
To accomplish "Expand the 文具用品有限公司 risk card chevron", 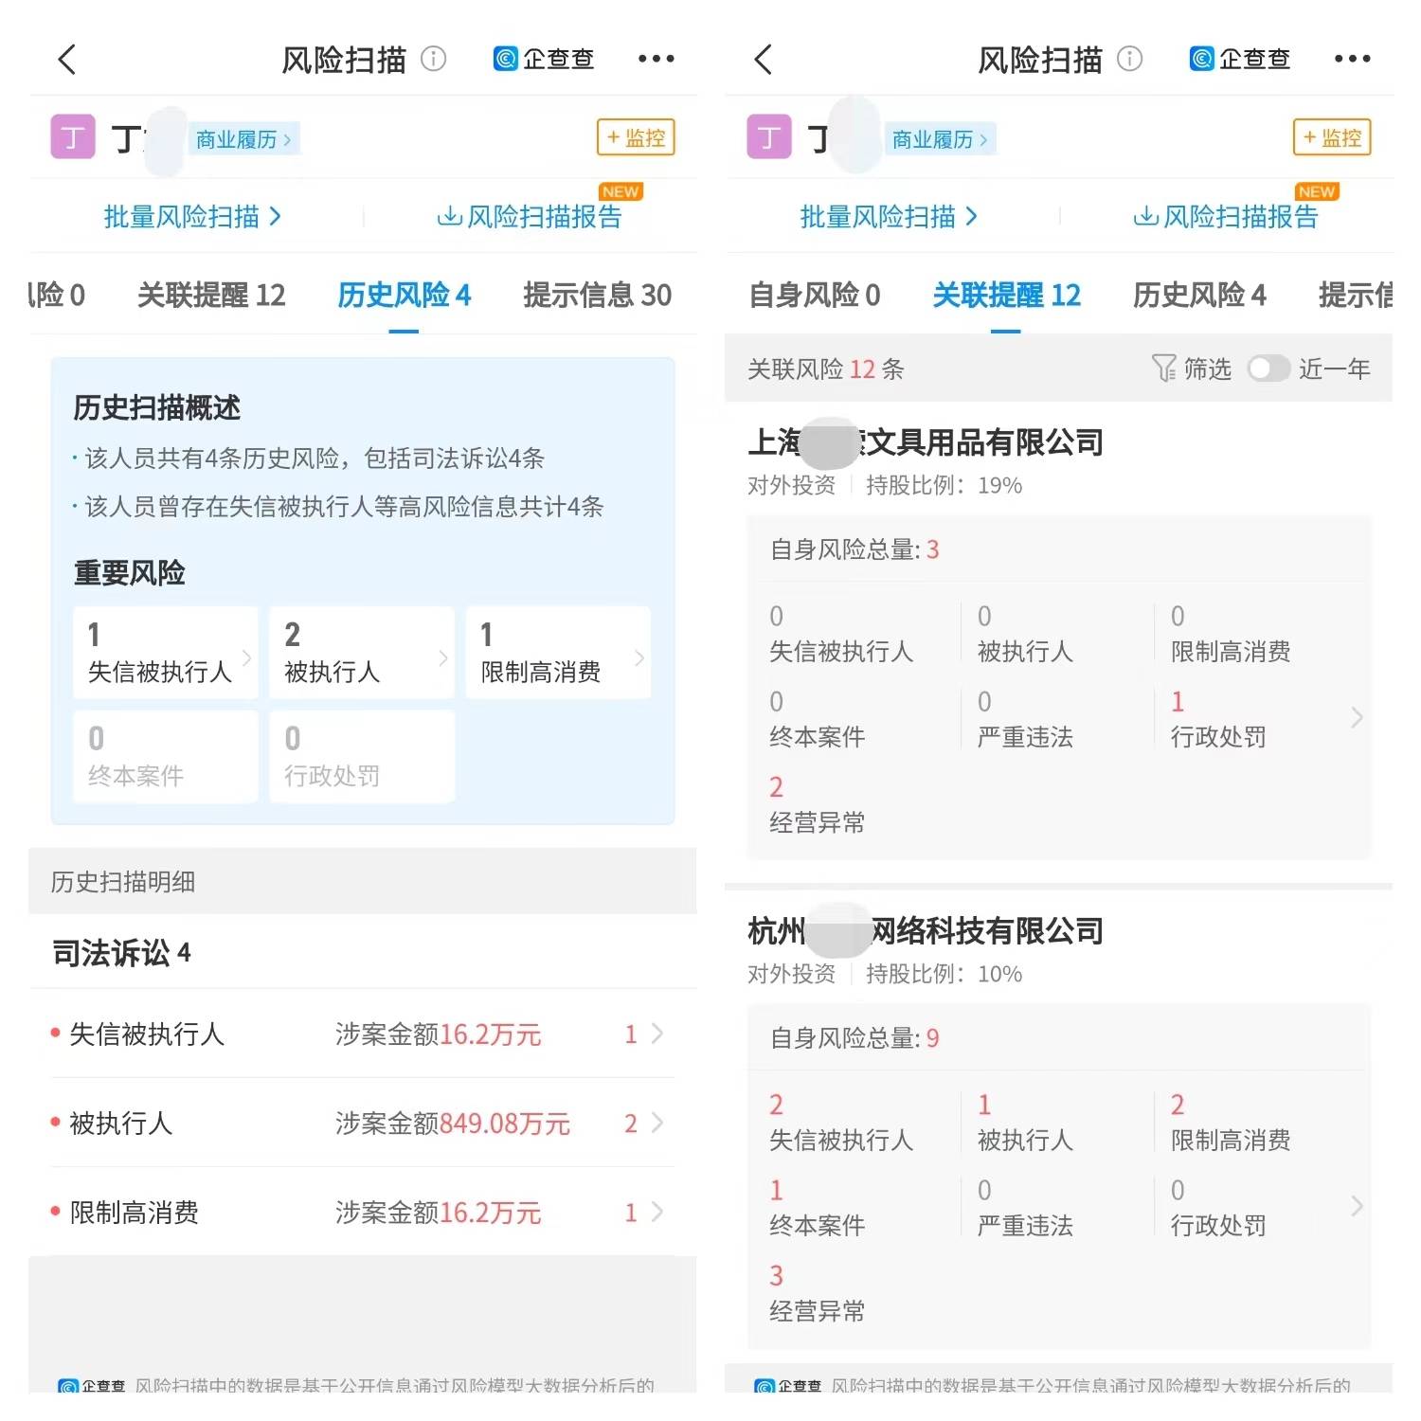I will click(x=1357, y=718).
